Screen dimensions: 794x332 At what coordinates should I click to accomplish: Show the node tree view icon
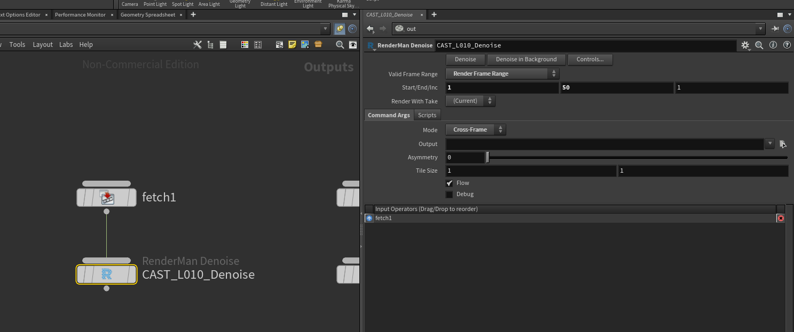click(210, 45)
